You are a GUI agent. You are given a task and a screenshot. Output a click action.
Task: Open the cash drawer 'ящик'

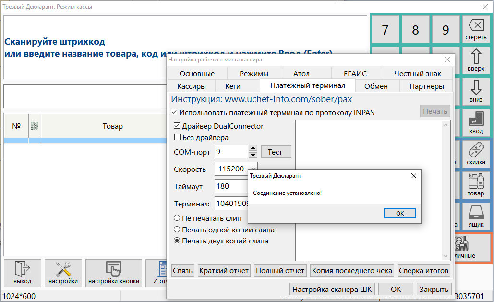(476, 217)
